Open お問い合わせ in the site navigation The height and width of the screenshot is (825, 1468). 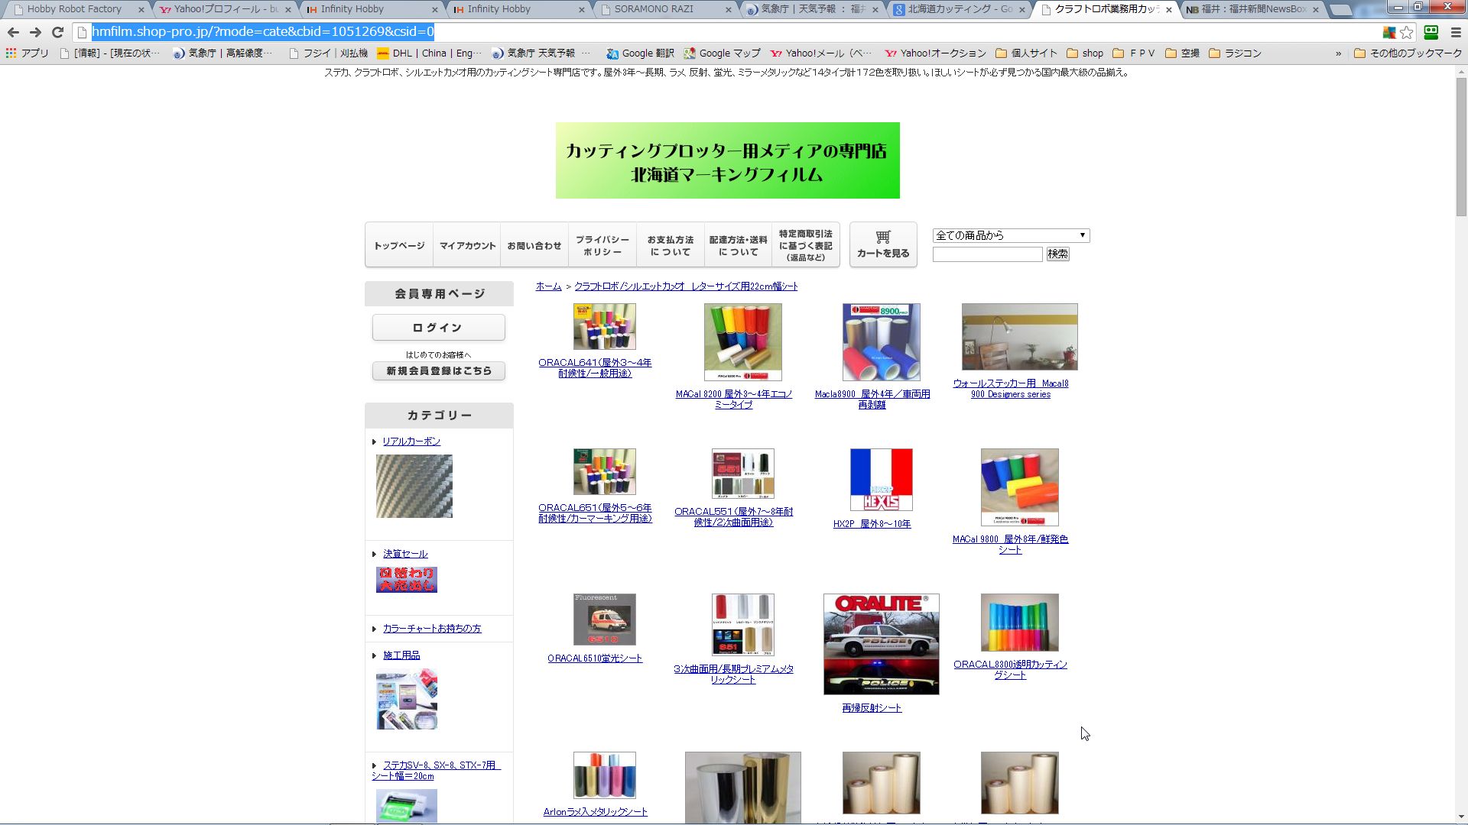pyautogui.click(x=534, y=245)
